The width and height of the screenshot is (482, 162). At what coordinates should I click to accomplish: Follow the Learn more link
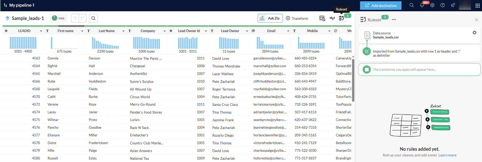coord(447,155)
